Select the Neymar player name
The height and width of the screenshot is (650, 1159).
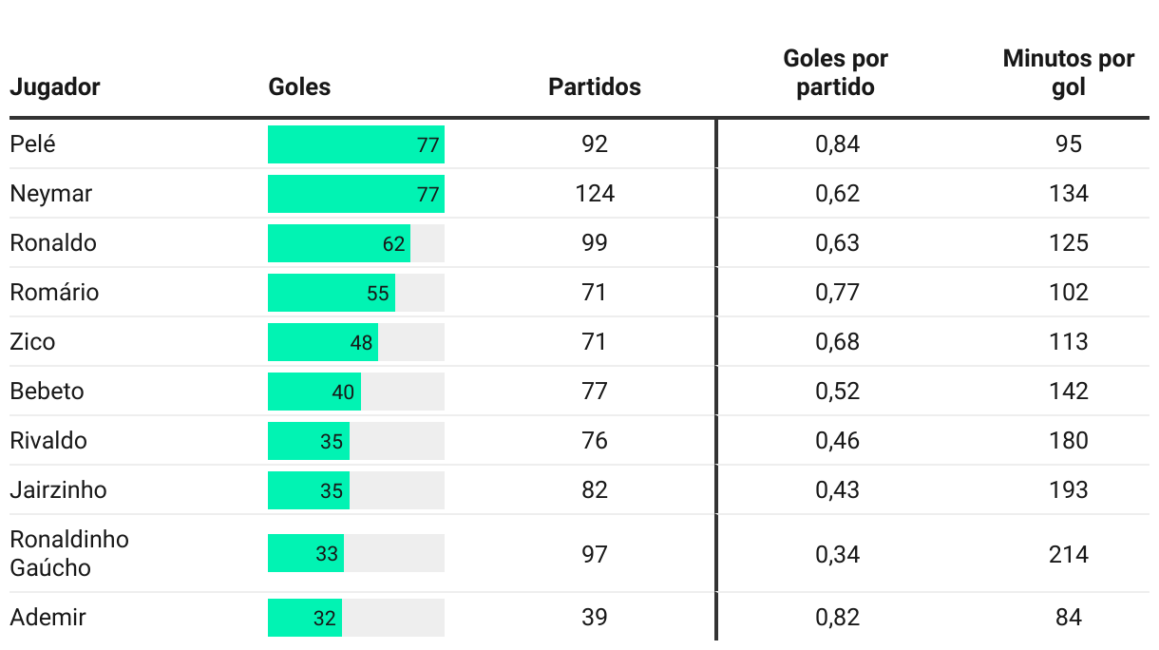point(51,194)
